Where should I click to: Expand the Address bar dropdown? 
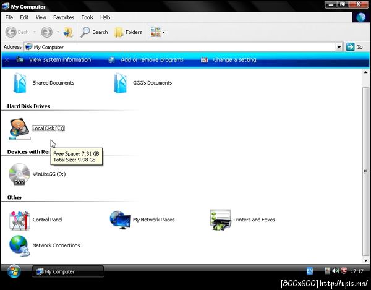coord(339,47)
